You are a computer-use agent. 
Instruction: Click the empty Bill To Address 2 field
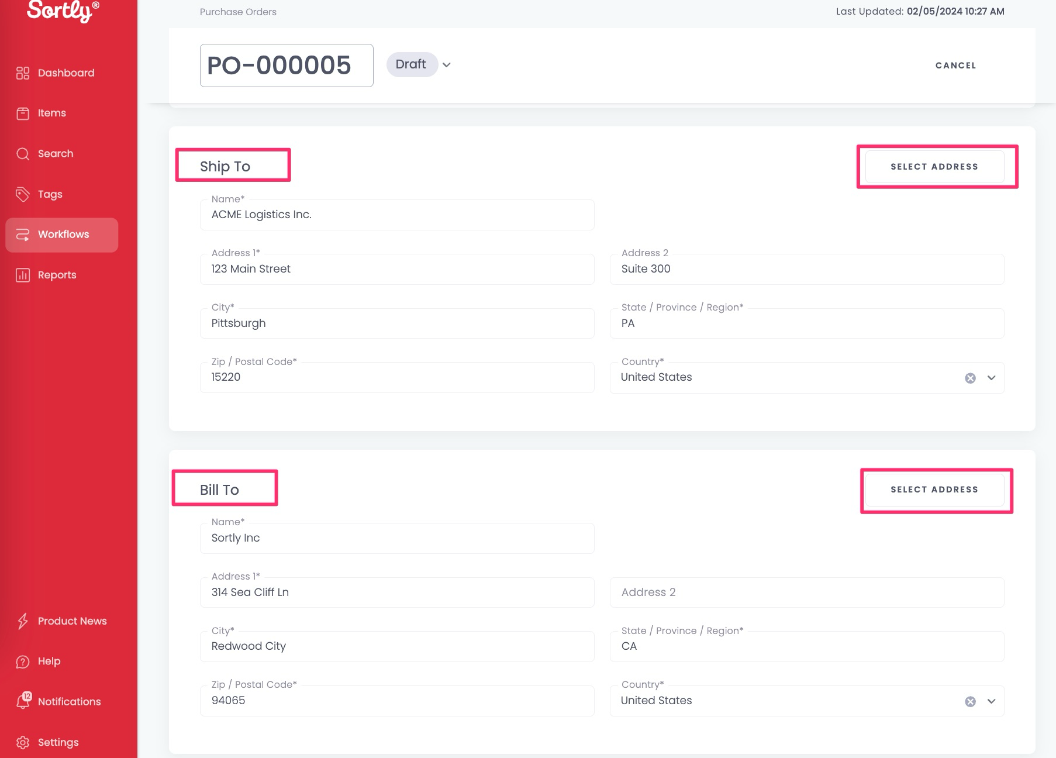tap(806, 592)
